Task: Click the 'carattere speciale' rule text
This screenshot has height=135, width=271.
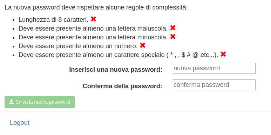Action: coord(118,55)
